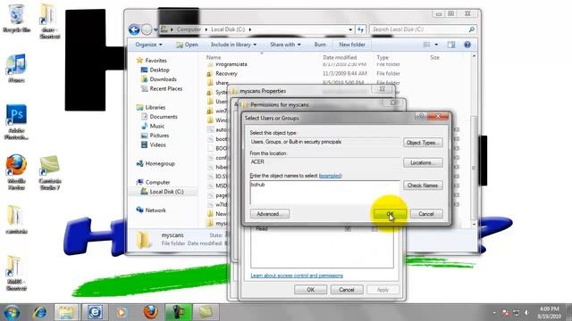This screenshot has height=321, width=572.
Task: Sort by the Name column header
Action: point(214,57)
